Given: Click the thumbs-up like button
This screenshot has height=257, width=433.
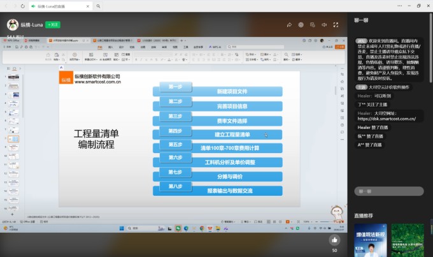Looking at the screenshot, I should (334, 240).
